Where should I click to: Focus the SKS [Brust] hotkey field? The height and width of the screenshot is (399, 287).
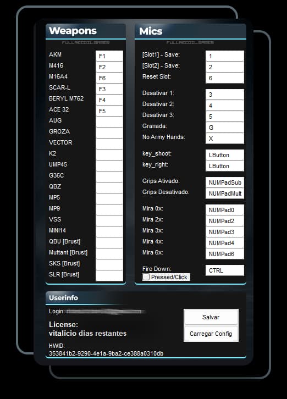[x=109, y=265]
